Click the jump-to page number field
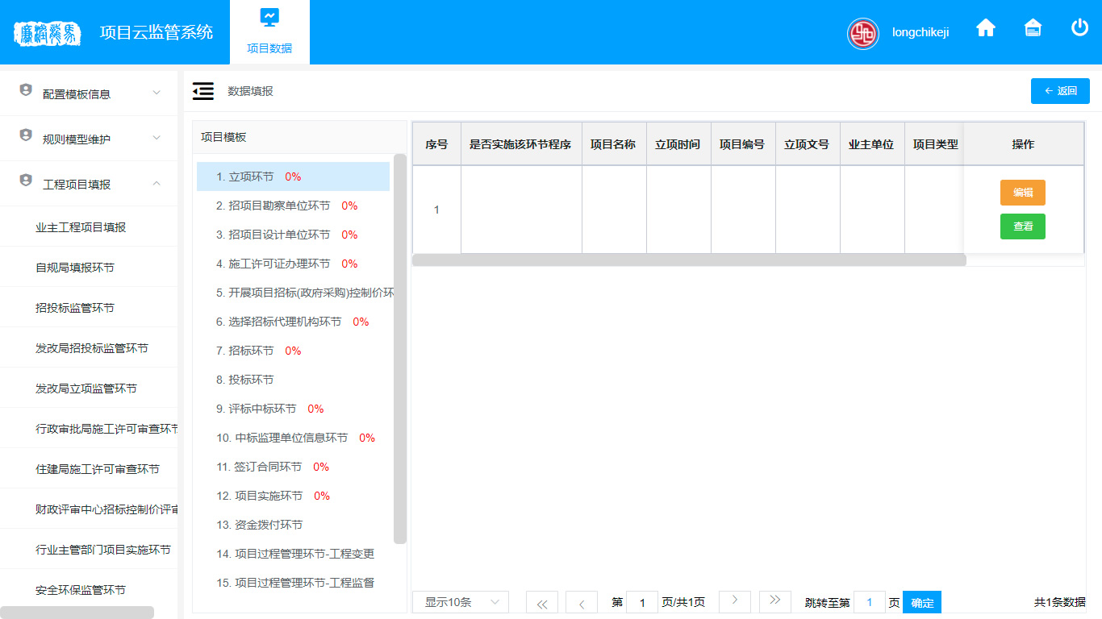 click(x=870, y=603)
